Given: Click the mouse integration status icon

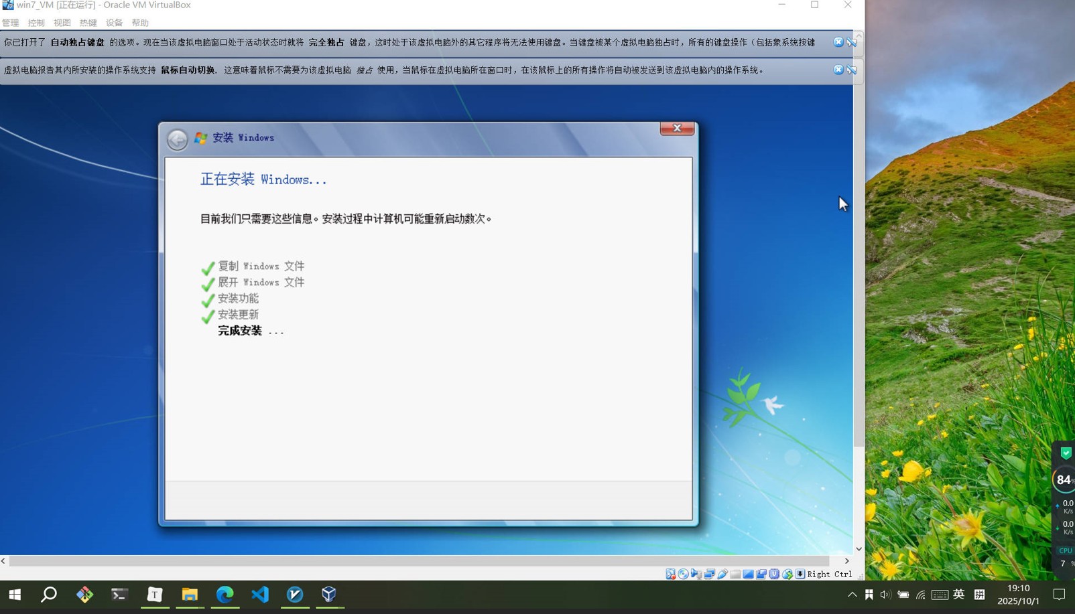Looking at the screenshot, I should pos(787,574).
